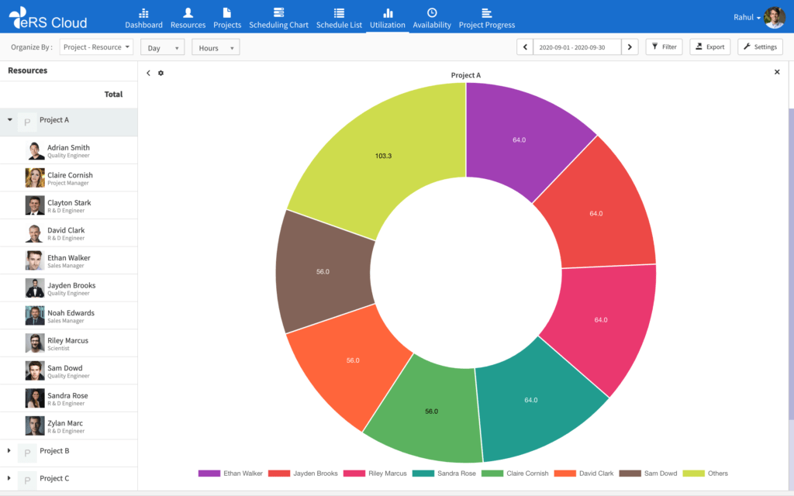Click the eRS Cloud logo

click(48, 19)
